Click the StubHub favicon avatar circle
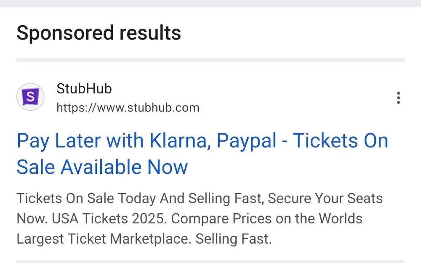 click(x=30, y=97)
